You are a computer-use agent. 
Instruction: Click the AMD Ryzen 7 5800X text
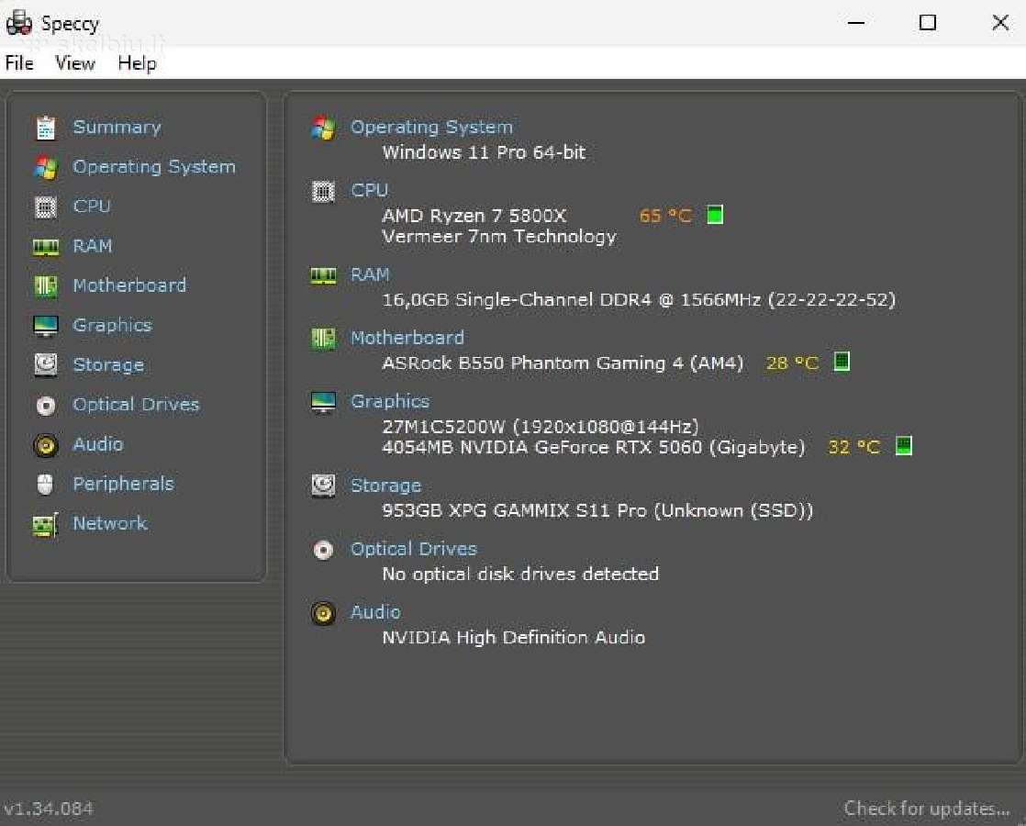tap(474, 216)
